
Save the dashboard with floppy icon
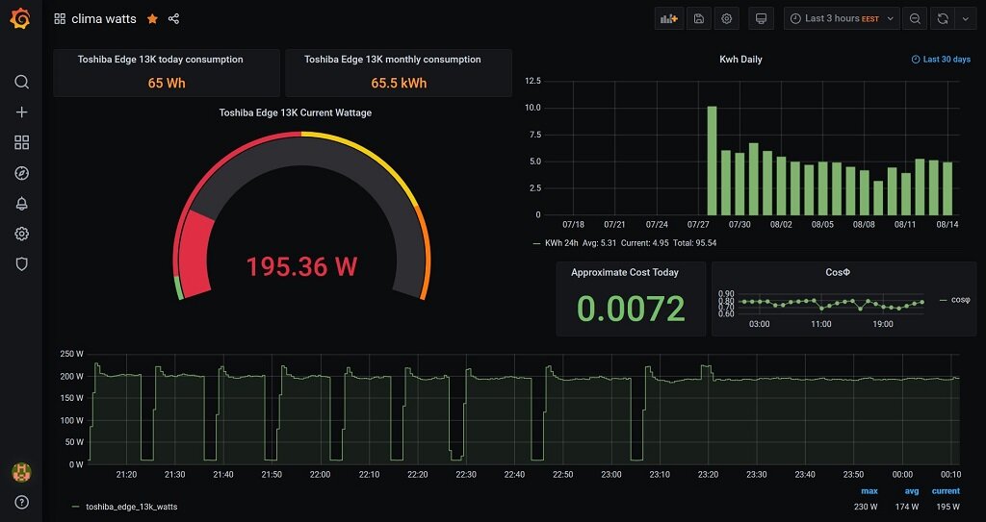click(x=699, y=19)
